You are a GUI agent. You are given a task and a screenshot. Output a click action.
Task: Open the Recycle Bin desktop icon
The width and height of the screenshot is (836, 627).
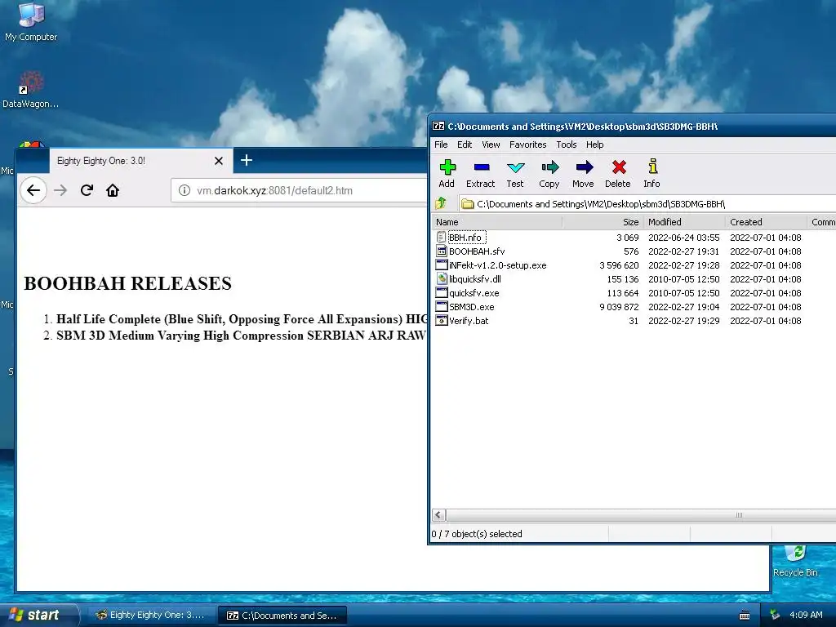click(795, 561)
